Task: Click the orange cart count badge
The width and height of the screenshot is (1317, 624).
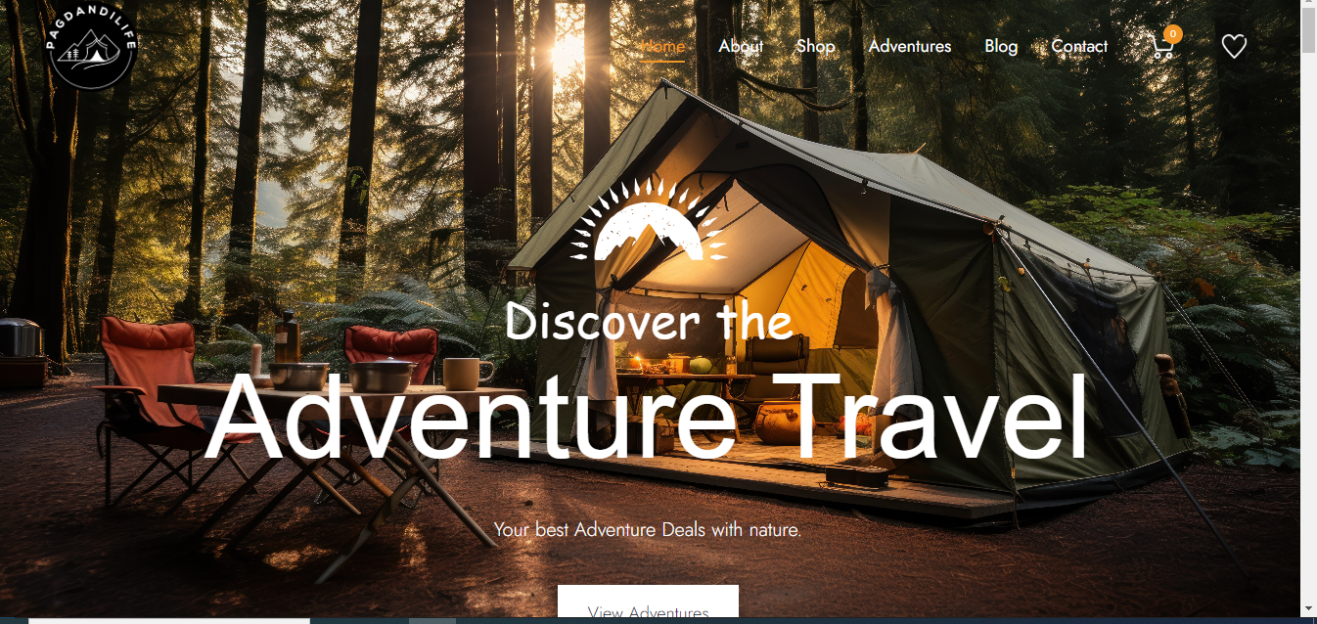Action: pyautogui.click(x=1174, y=34)
